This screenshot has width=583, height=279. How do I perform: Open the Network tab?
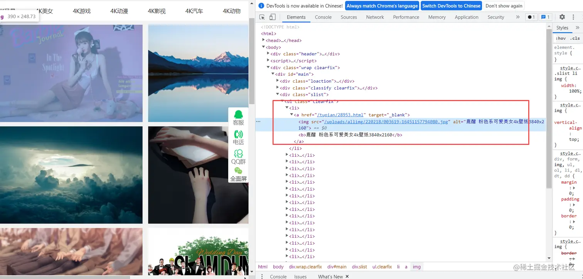coord(375,17)
